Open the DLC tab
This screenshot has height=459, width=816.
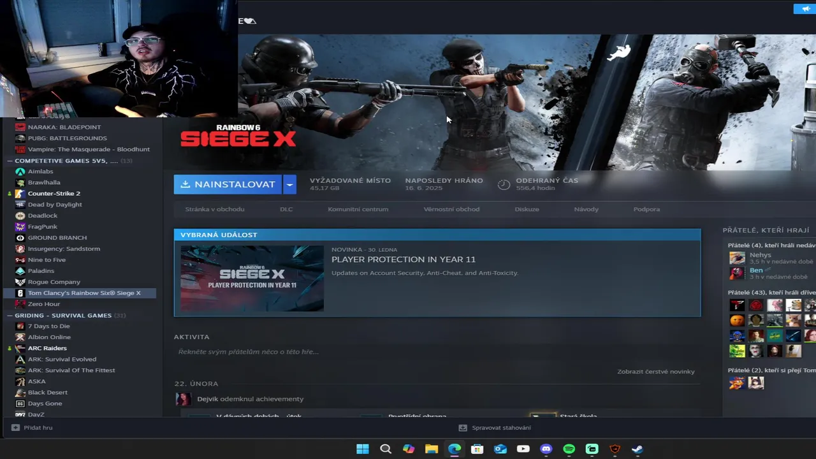point(286,209)
